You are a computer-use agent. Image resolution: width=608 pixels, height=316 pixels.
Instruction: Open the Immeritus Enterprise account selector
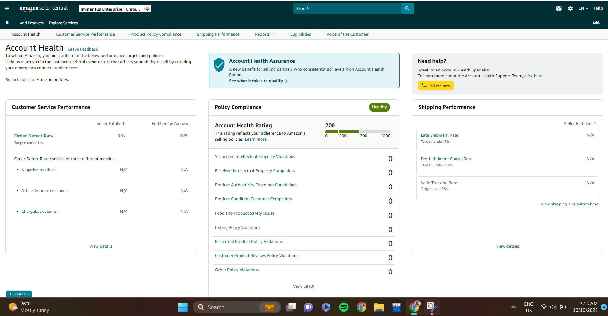click(x=115, y=9)
